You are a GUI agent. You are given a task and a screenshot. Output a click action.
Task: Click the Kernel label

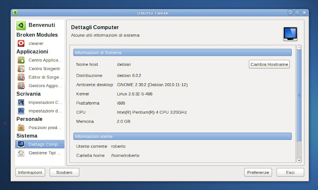pyautogui.click(x=83, y=94)
